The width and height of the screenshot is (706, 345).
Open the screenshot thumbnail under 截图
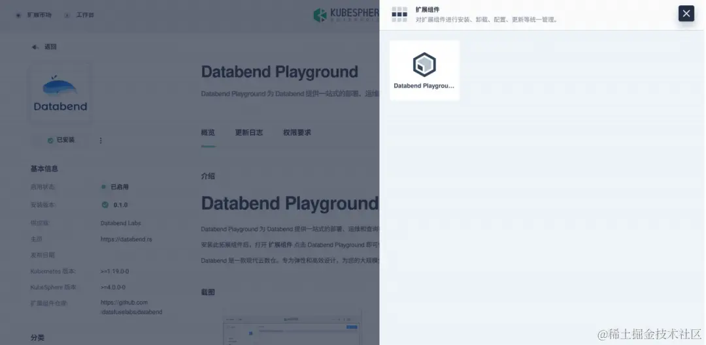pos(293,327)
